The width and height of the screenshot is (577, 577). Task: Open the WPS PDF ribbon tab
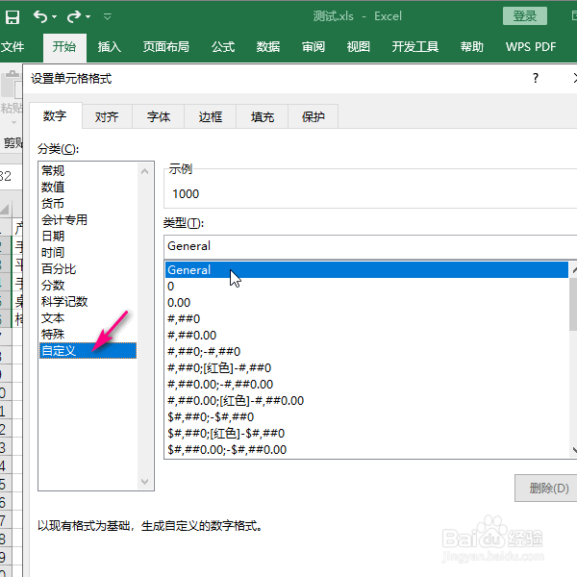pos(531,47)
